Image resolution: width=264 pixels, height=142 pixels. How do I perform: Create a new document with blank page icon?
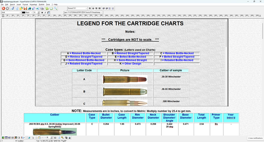click(17, 9)
